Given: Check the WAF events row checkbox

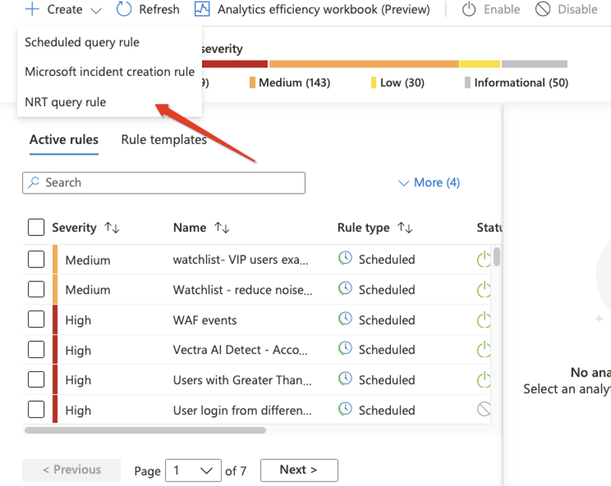Looking at the screenshot, I should pyautogui.click(x=36, y=320).
